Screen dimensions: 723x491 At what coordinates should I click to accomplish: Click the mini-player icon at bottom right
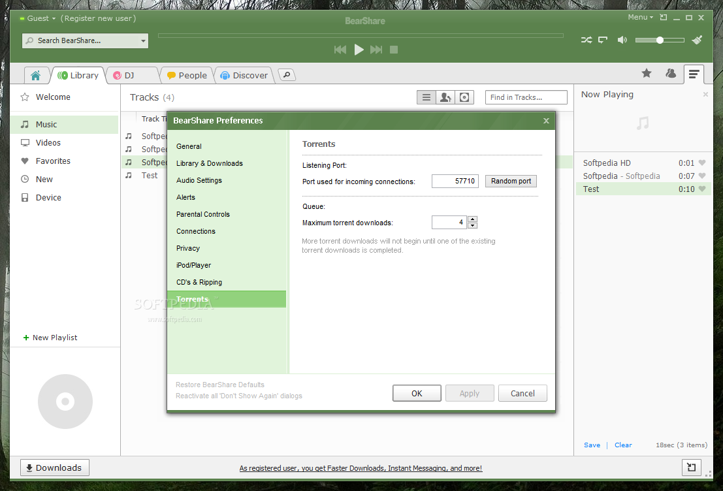(x=691, y=467)
